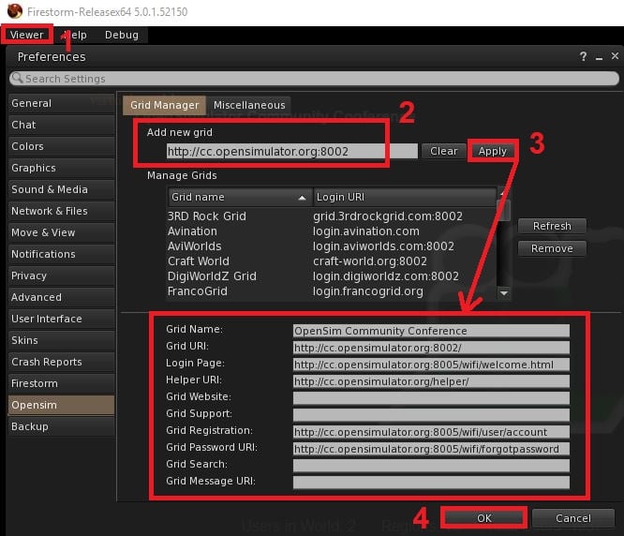Select the Sound & Media category

(x=62, y=189)
